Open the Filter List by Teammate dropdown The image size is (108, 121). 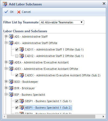pos(62,22)
